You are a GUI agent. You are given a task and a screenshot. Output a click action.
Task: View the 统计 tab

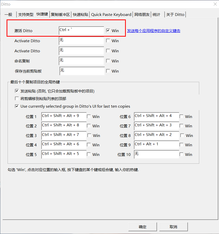point(156,14)
